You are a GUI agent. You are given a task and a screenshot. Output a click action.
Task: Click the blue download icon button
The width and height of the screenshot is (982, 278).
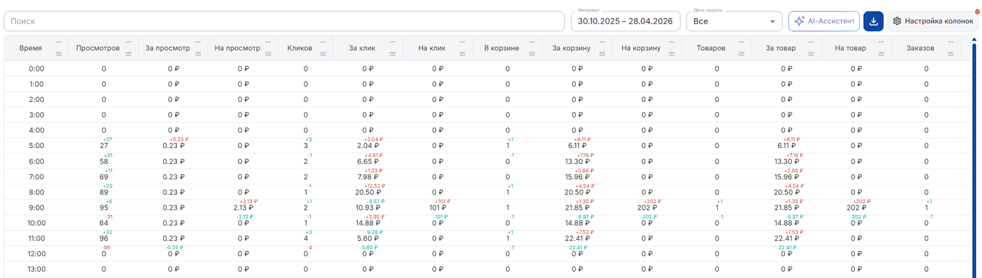coord(873,21)
